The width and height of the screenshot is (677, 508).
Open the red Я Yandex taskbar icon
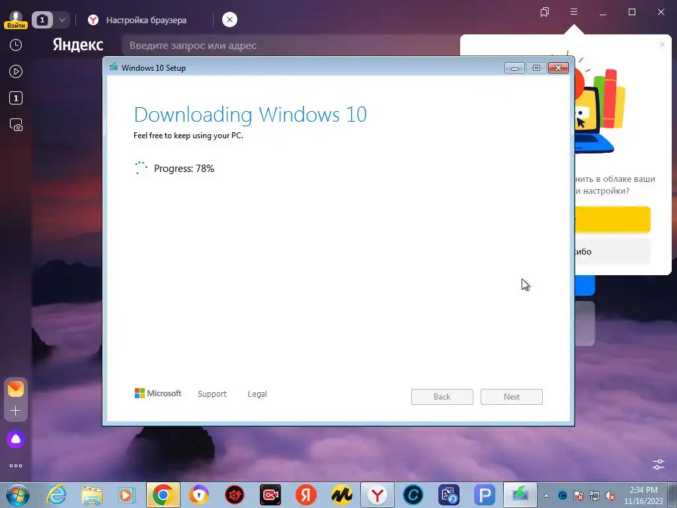pyautogui.click(x=306, y=495)
